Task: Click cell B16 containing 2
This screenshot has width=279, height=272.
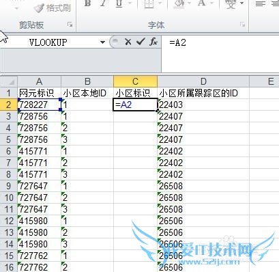Action: (87, 267)
